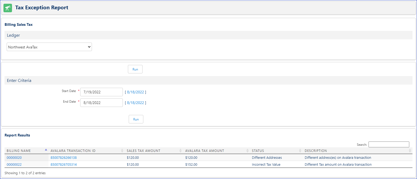Open billing 00000022 link
The image size is (417, 179).
click(x=14, y=164)
